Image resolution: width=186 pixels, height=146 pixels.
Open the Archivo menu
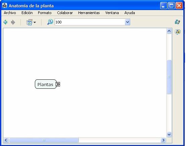(10, 13)
